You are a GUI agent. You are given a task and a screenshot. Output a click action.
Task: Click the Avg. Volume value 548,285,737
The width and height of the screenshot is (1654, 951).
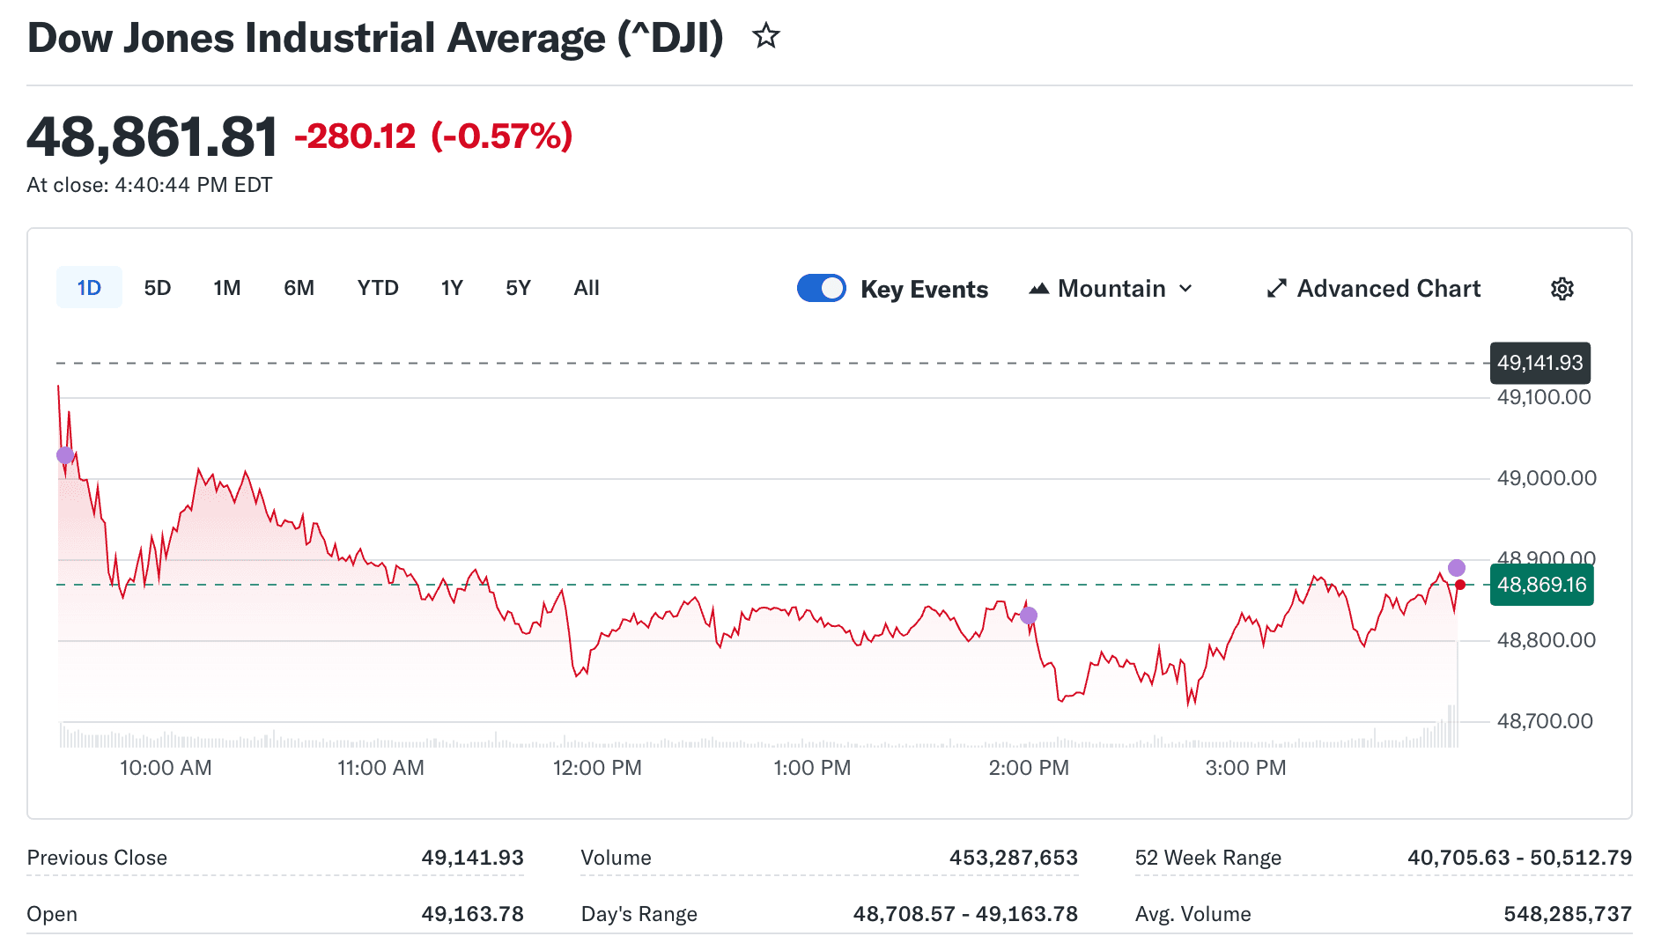[x=1569, y=914]
